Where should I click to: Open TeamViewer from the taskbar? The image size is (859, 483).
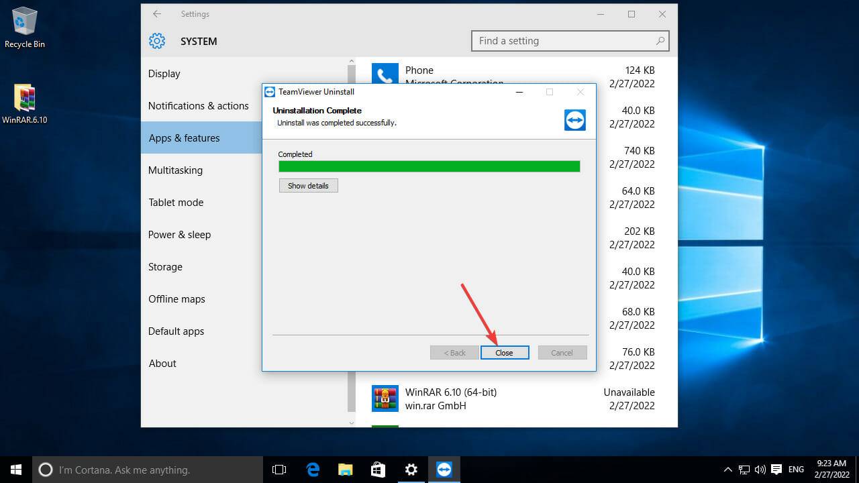pos(444,470)
